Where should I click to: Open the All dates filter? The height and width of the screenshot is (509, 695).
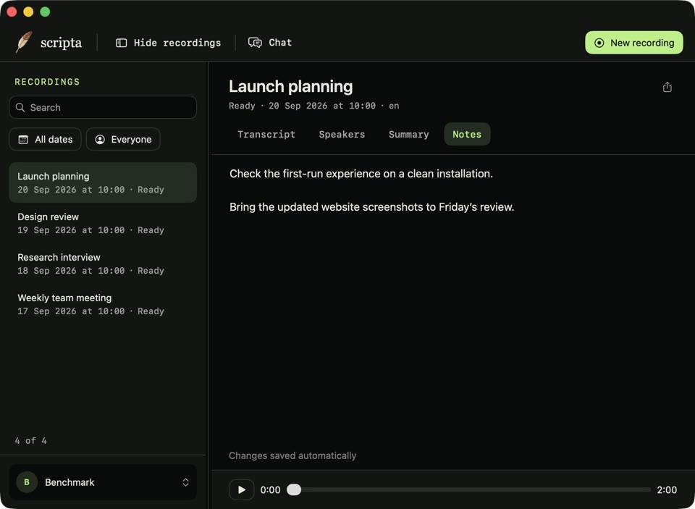(x=45, y=139)
